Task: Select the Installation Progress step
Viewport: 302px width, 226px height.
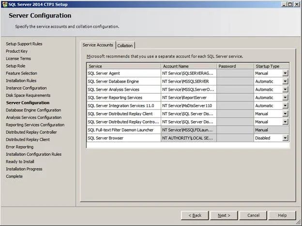Action: point(24,169)
